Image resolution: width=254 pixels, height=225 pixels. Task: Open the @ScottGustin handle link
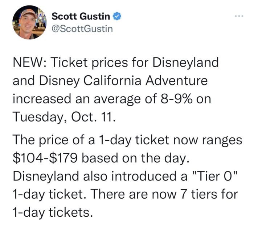click(x=82, y=29)
